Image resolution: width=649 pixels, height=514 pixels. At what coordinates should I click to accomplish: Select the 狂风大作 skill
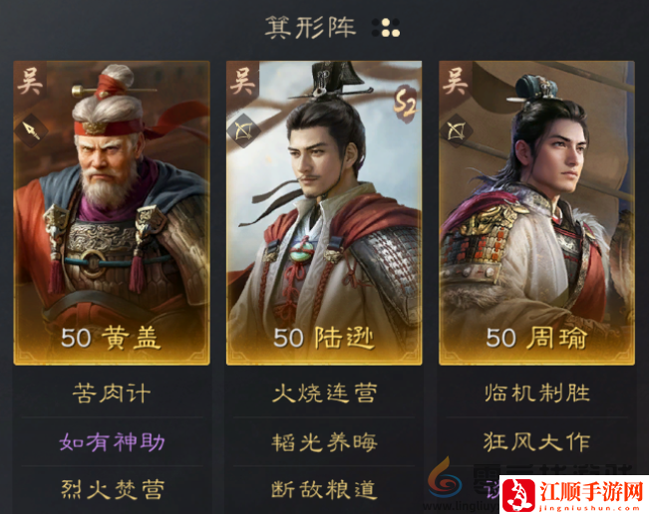point(536,441)
